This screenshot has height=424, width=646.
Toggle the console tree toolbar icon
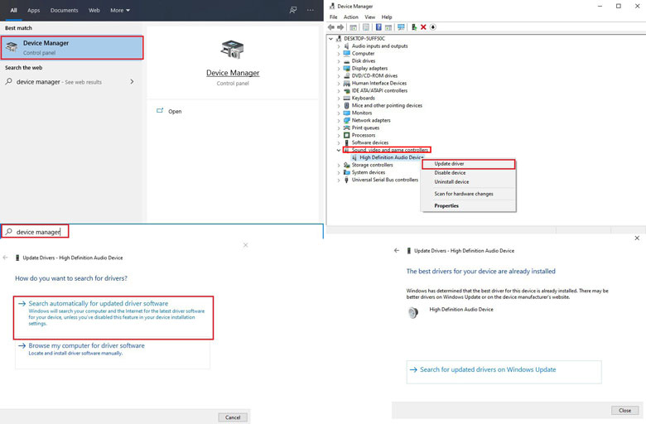(x=353, y=27)
